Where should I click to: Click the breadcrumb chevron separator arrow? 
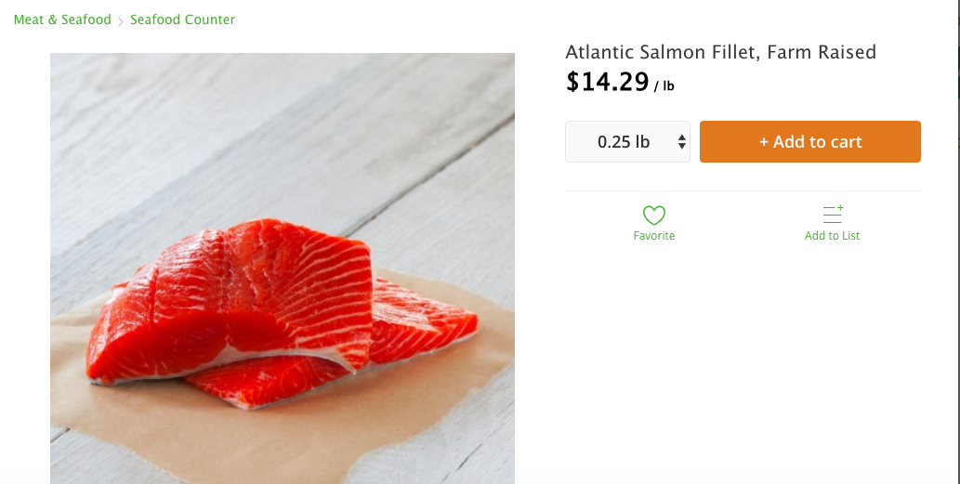coord(121,20)
